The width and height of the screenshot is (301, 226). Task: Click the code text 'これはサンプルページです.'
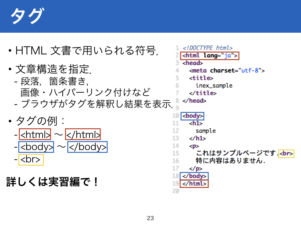coord(237,153)
